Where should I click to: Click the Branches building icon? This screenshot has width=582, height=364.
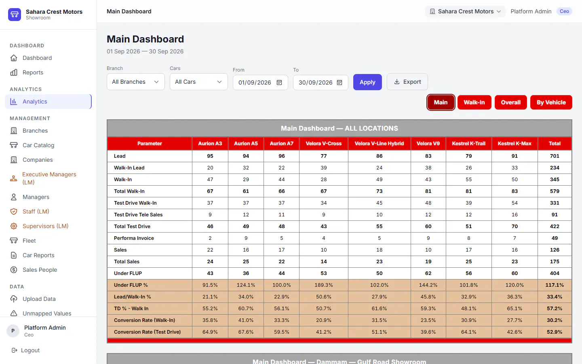point(14,131)
